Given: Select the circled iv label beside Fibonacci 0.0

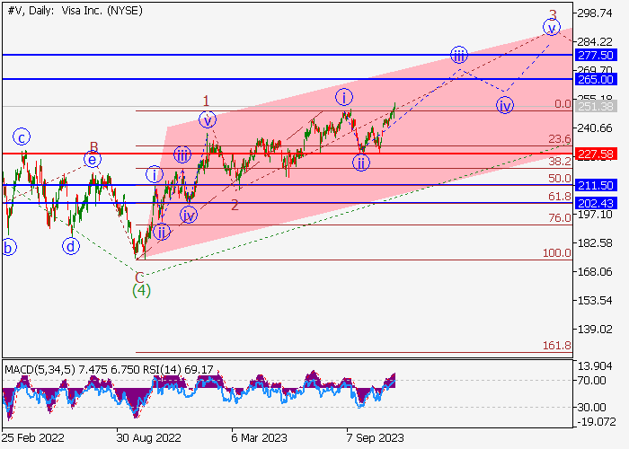Looking at the screenshot, I should point(505,106).
